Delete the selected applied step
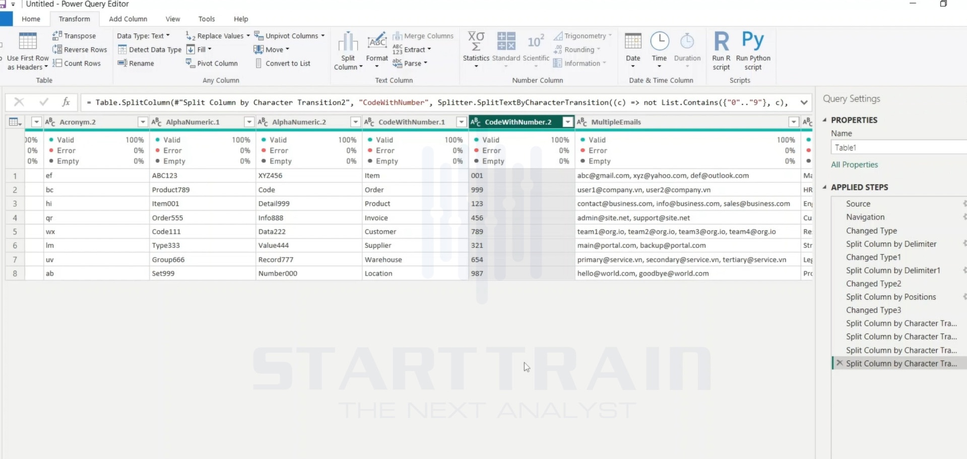 coord(839,363)
